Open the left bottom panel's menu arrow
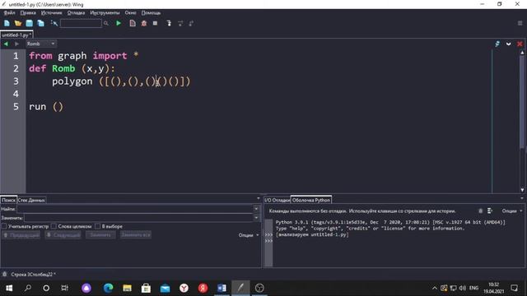The image size is (527, 296). tap(258, 198)
